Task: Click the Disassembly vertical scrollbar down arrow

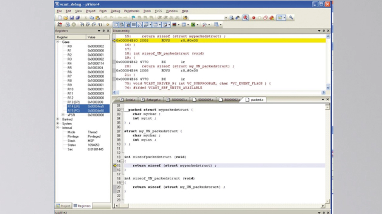Action: pos(328,88)
